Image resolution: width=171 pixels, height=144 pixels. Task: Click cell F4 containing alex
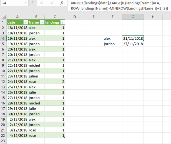pyautogui.click(x=112, y=39)
